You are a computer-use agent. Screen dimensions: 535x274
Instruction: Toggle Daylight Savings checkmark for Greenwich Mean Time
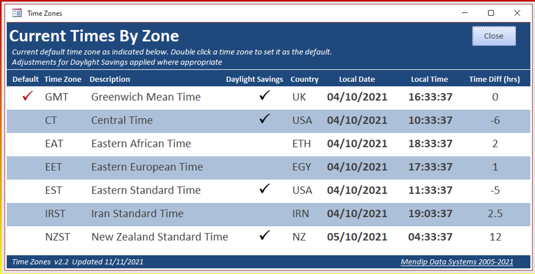[x=265, y=96]
